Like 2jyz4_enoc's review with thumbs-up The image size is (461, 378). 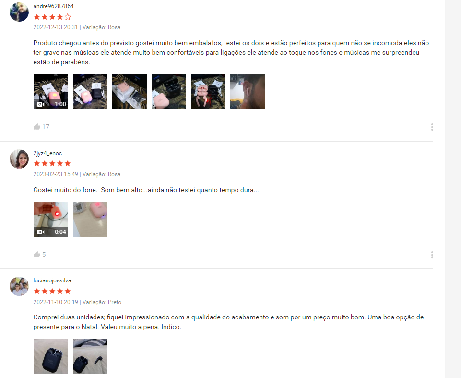pyautogui.click(x=37, y=255)
